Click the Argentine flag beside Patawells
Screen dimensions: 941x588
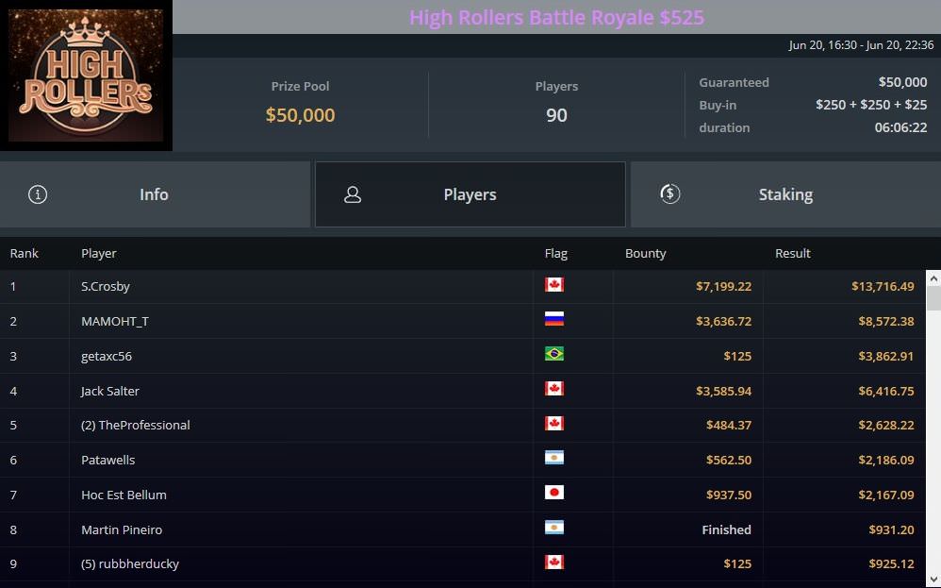[554, 459]
